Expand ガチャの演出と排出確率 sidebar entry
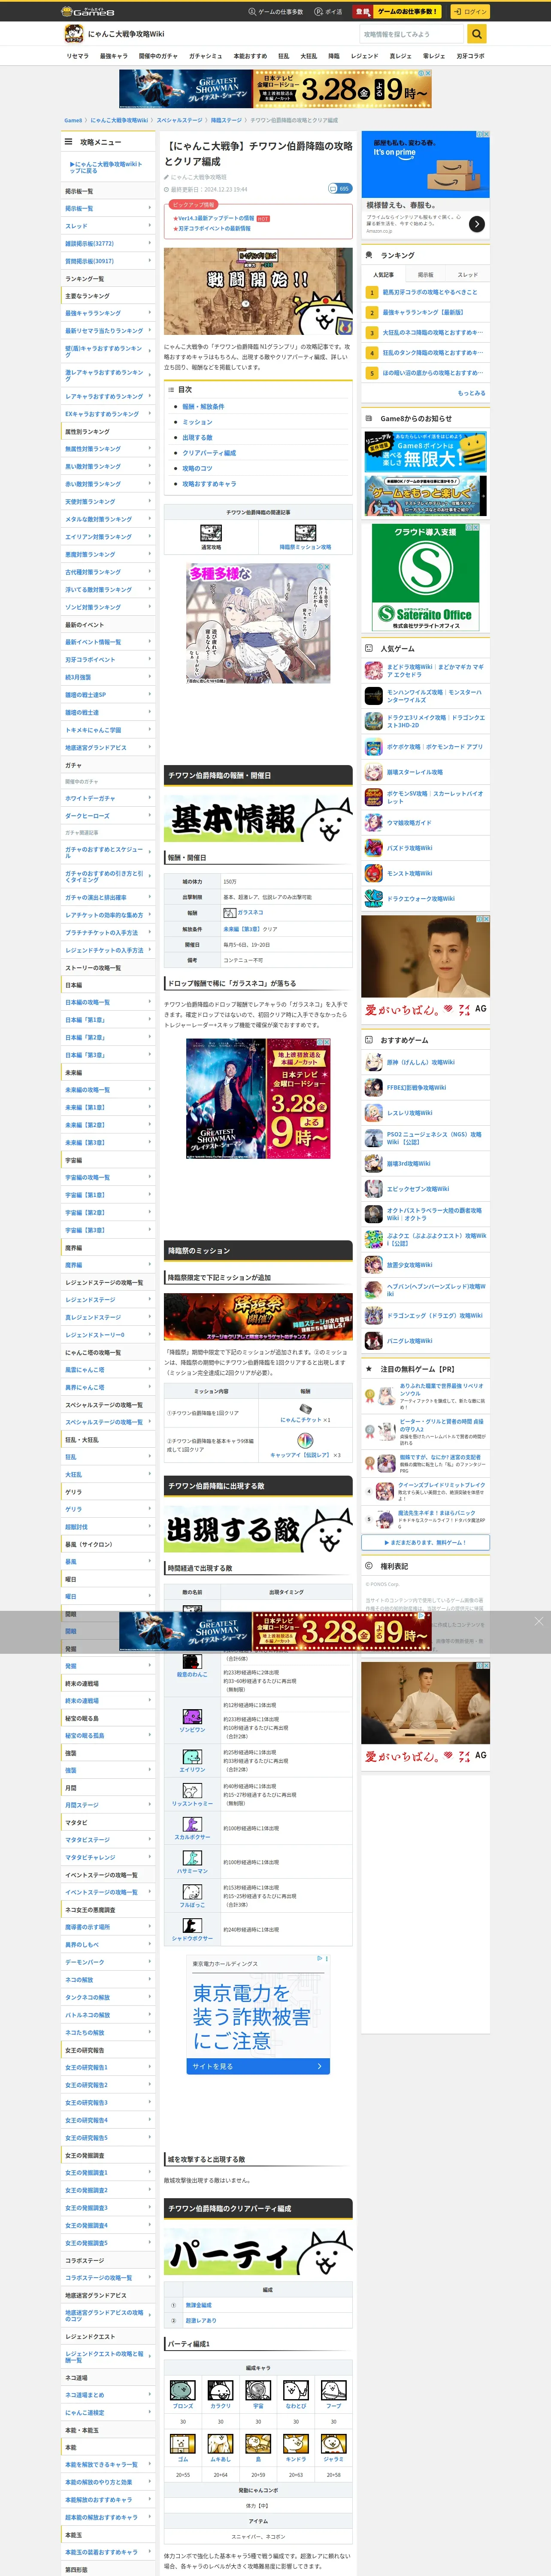The height and width of the screenshot is (2576, 551). [x=108, y=897]
